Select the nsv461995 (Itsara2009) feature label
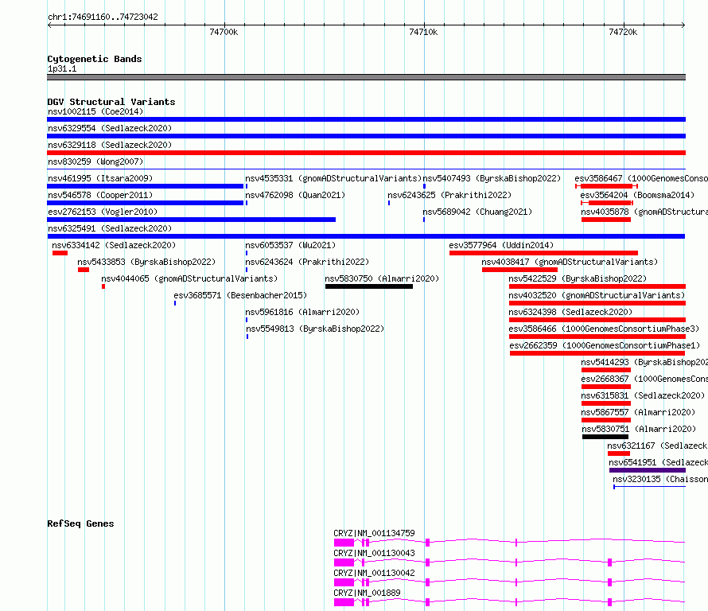The height and width of the screenshot is (611, 708). pos(100,178)
